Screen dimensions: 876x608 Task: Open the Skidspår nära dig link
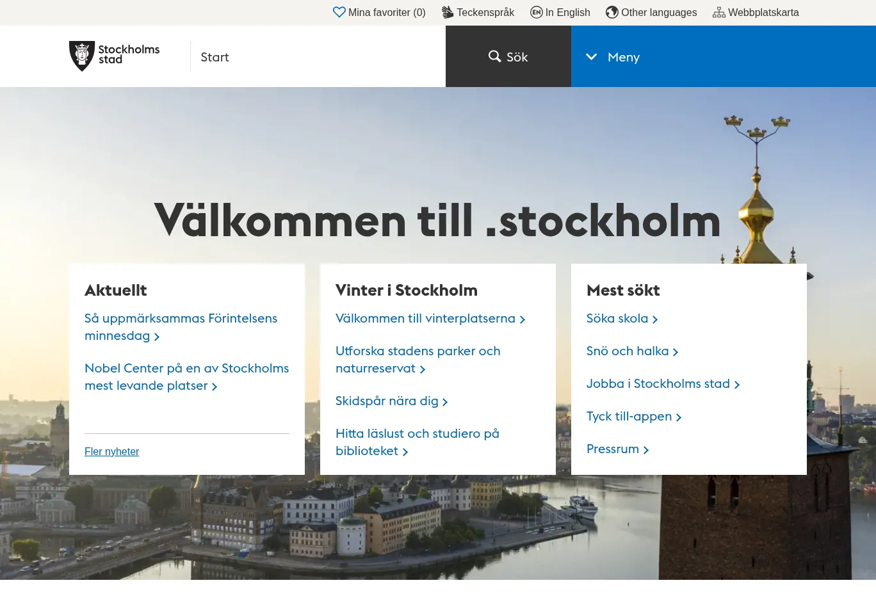pos(387,401)
